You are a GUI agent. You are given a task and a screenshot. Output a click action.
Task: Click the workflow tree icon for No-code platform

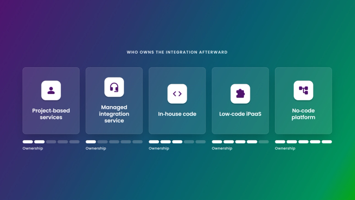coord(303,90)
